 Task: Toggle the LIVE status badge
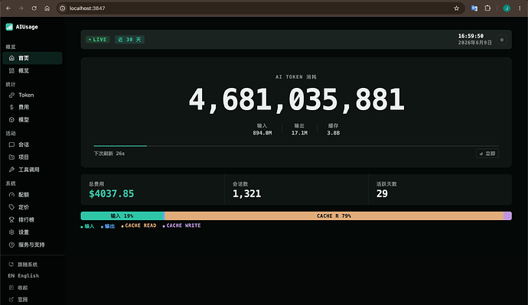[x=98, y=40]
